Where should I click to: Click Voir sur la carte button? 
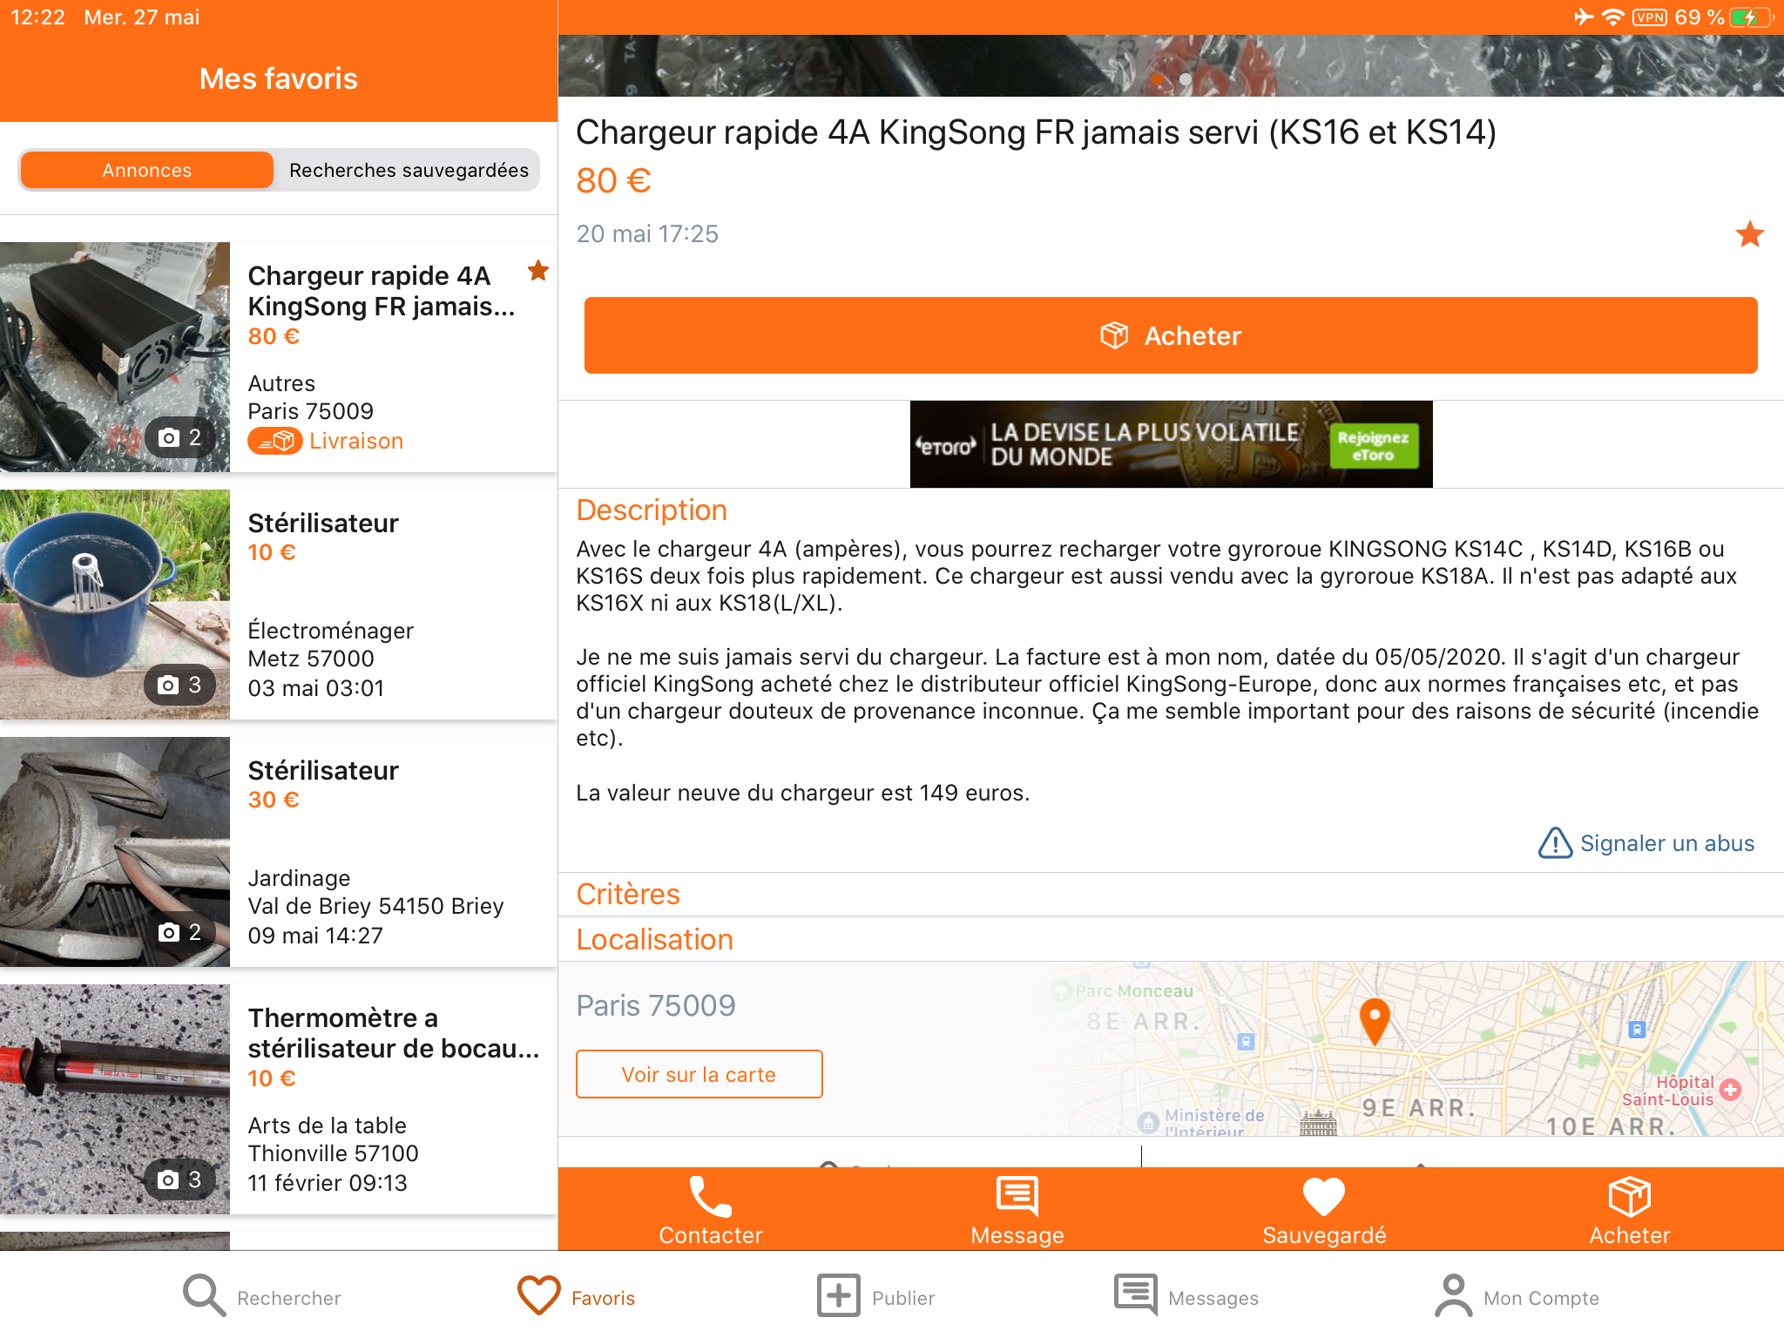[699, 1074]
